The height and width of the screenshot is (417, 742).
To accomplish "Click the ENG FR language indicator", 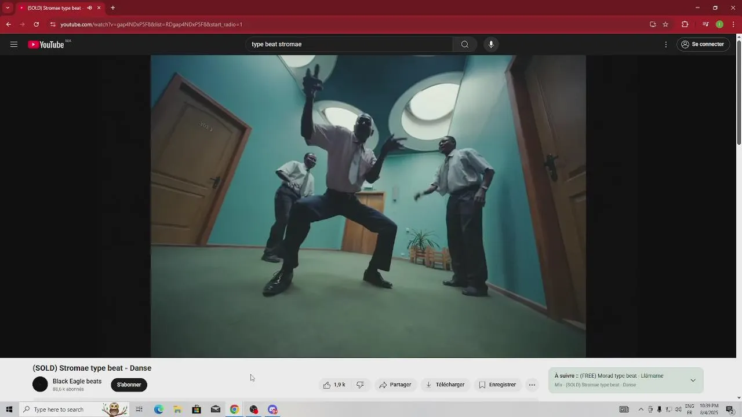I will 690,409.
